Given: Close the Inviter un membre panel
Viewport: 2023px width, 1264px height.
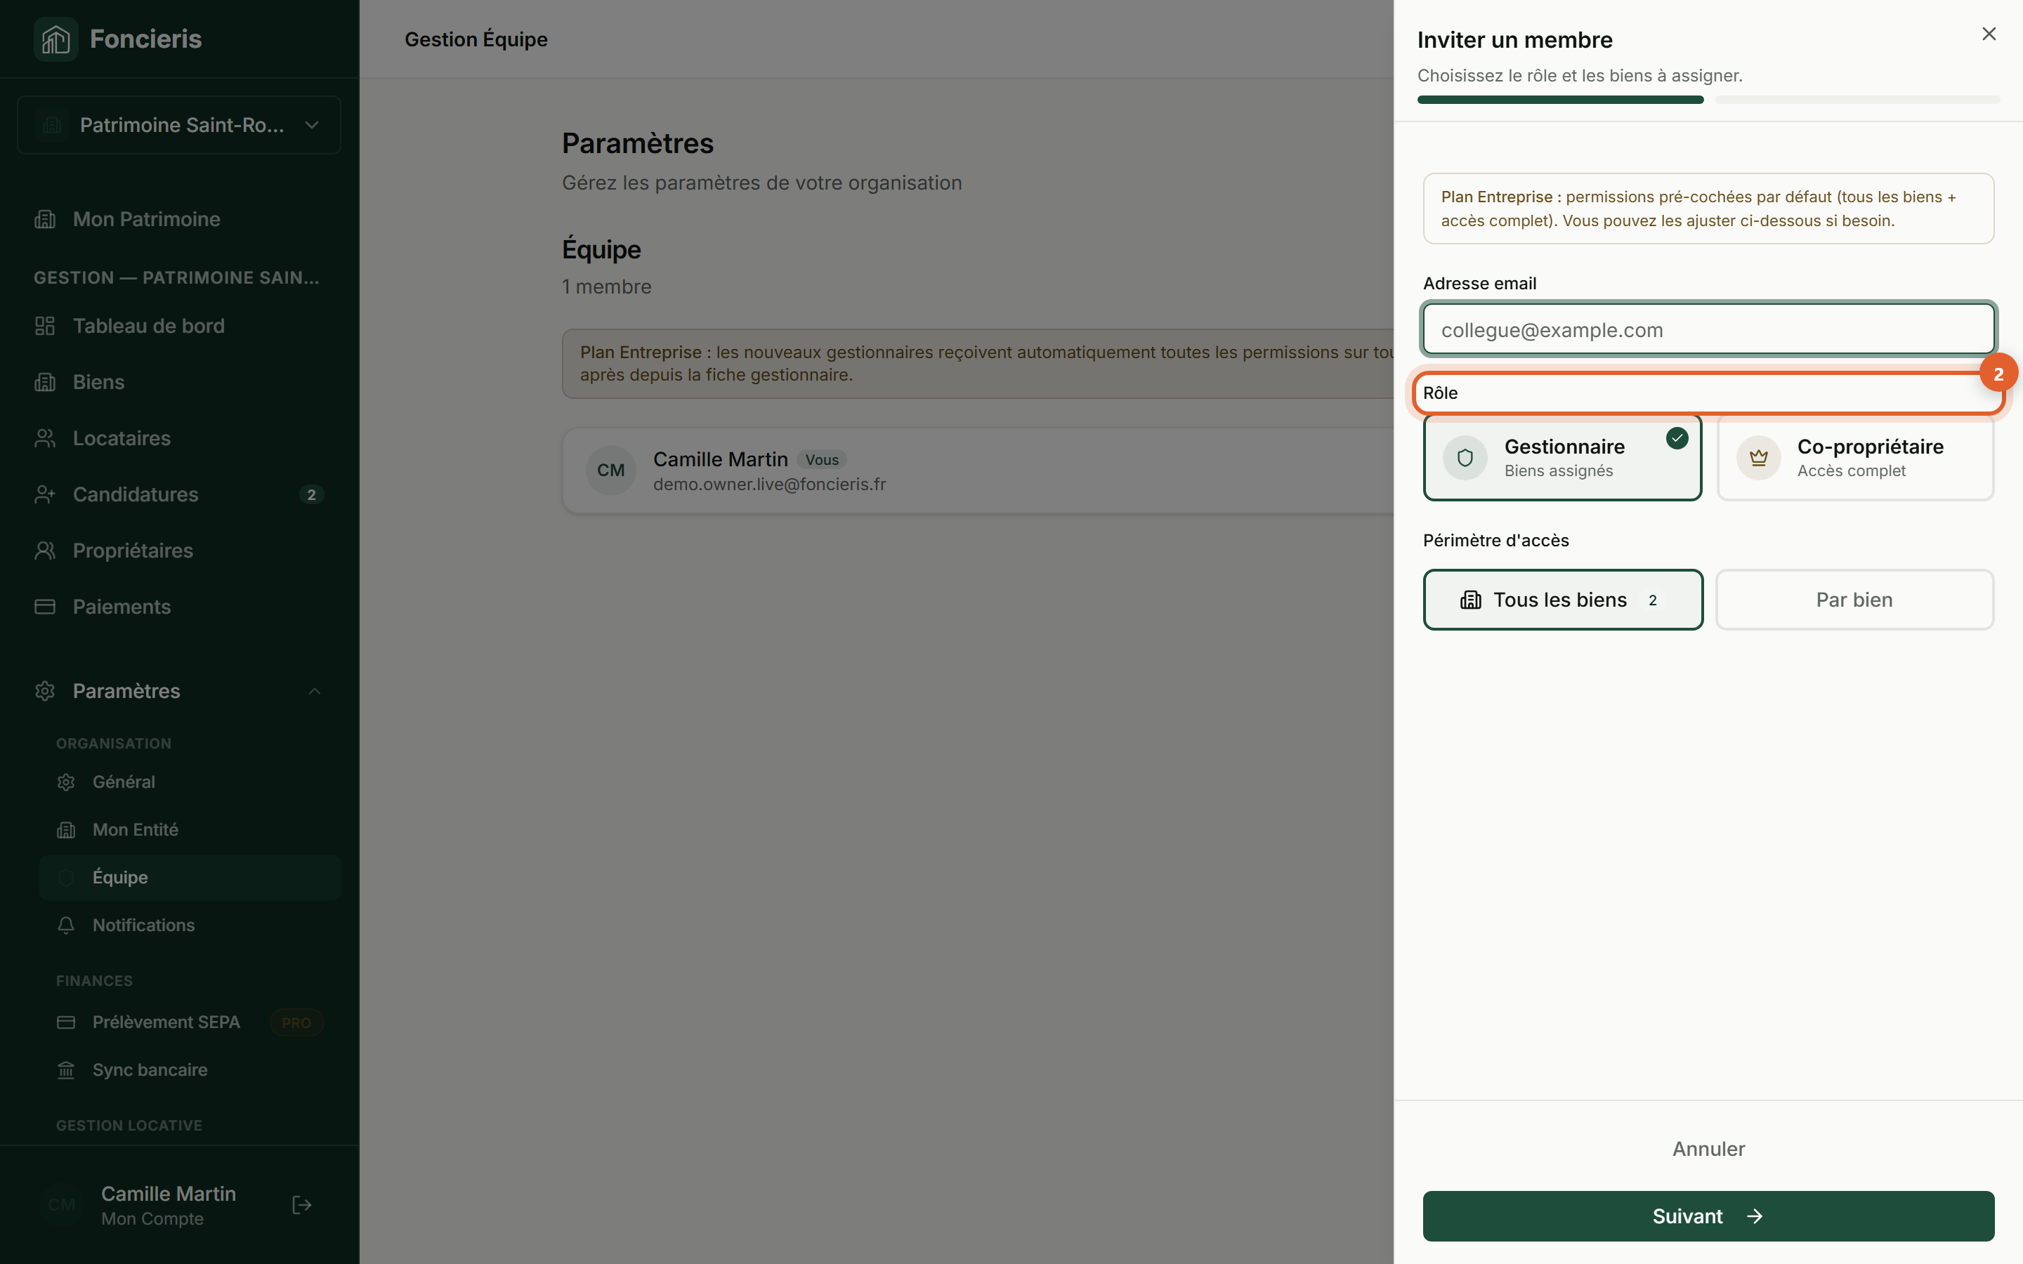Looking at the screenshot, I should (1989, 34).
